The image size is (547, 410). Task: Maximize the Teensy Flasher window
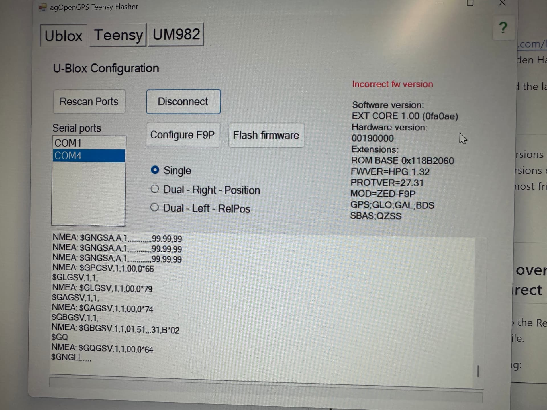pos(470,3)
